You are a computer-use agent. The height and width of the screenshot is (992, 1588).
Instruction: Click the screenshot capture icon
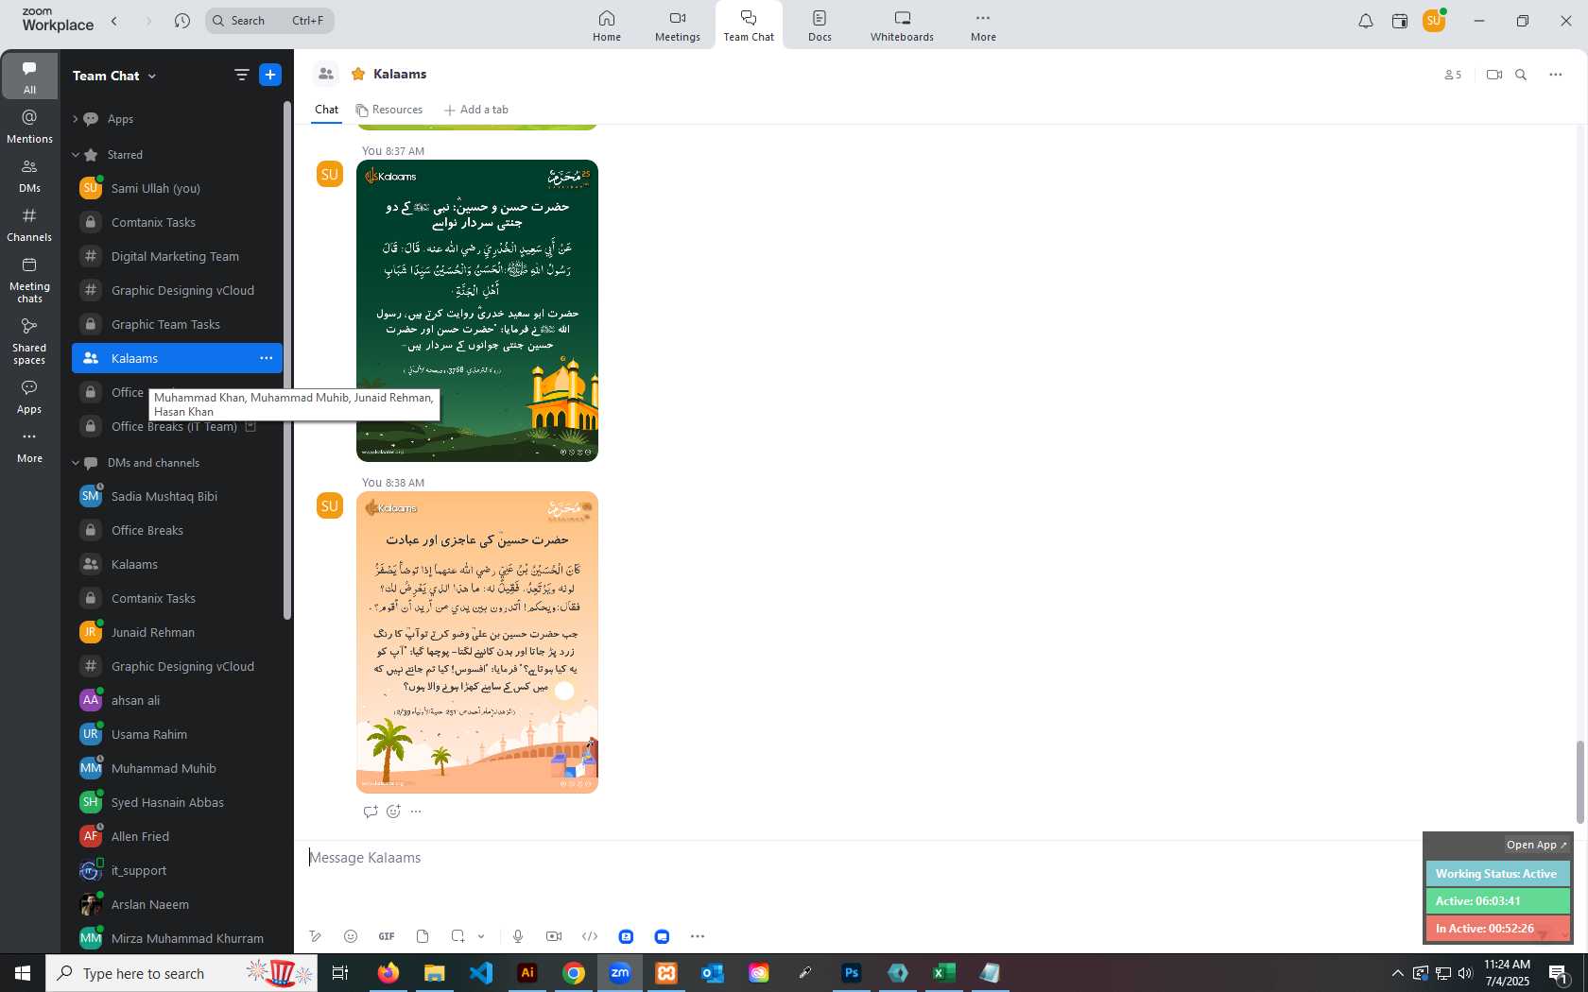(457, 936)
